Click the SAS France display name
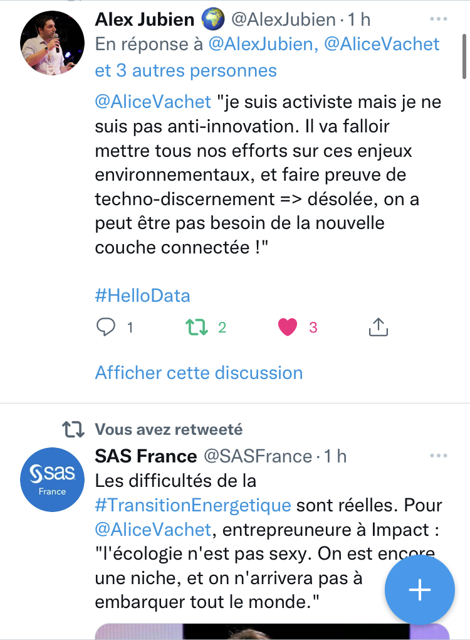 click(x=146, y=456)
